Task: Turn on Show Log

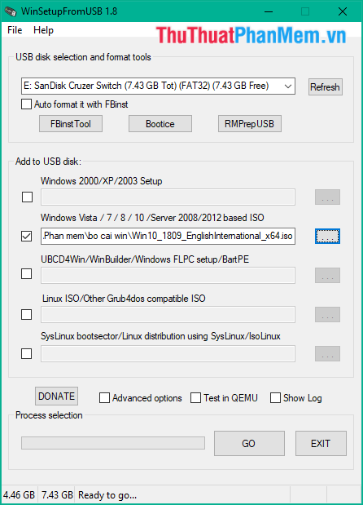Action: click(275, 398)
